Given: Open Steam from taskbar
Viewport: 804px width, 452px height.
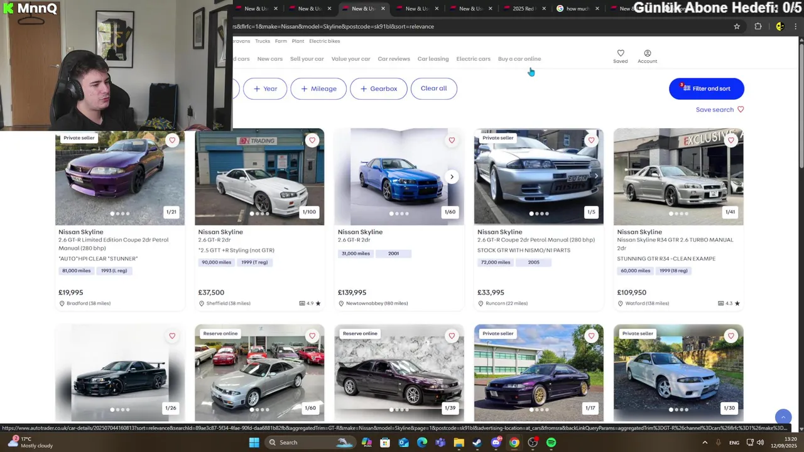Looking at the screenshot, I should (x=477, y=443).
